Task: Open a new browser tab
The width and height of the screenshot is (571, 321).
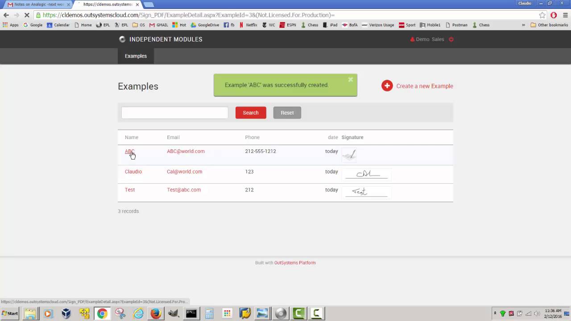Action: [x=149, y=4]
